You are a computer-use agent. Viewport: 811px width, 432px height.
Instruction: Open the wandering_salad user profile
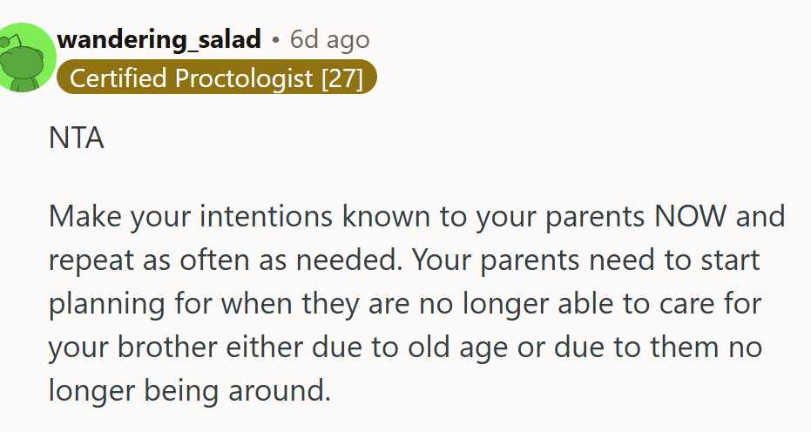(x=159, y=39)
